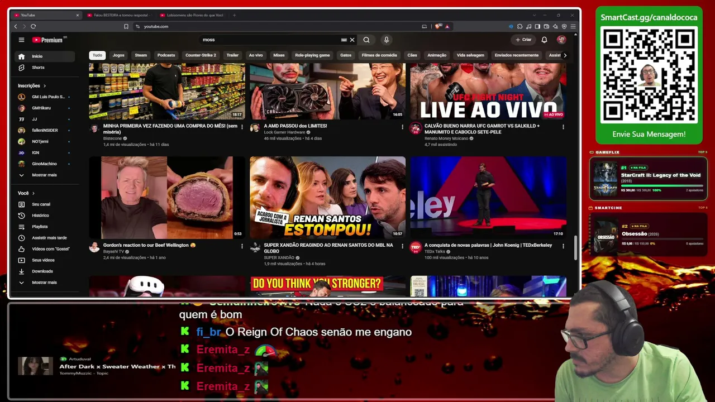The width and height of the screenshot is (715, 402).
Task: Open the TEDxBerkeley talk thumbnail
Action: pyautogui.click(x=488, y=198)
